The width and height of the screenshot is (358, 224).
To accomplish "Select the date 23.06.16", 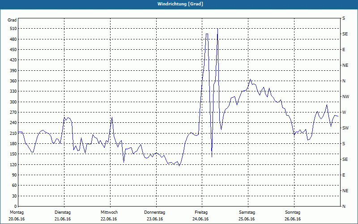I will coord(155,219).
